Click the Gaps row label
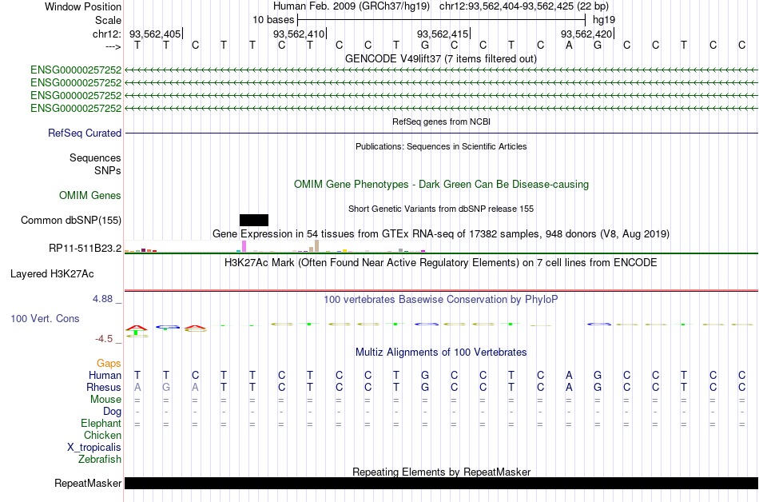 pyautogui.click(x=109, y=363)
